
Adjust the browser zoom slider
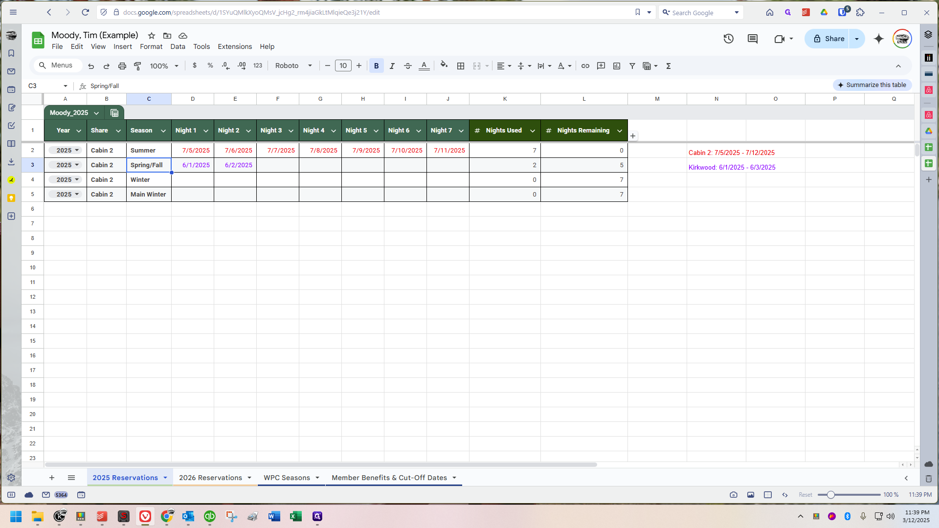[831, 495]
